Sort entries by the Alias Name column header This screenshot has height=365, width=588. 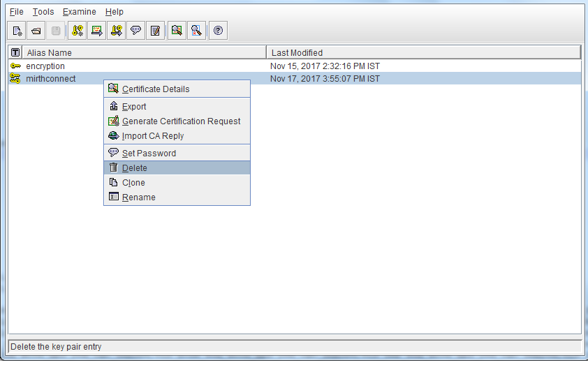[x=145, y=52]
